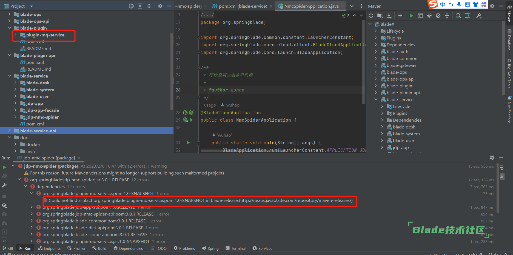Collapse blade-service node in Maven panel
Screen dimensions: 513x255
pos(376,99)
